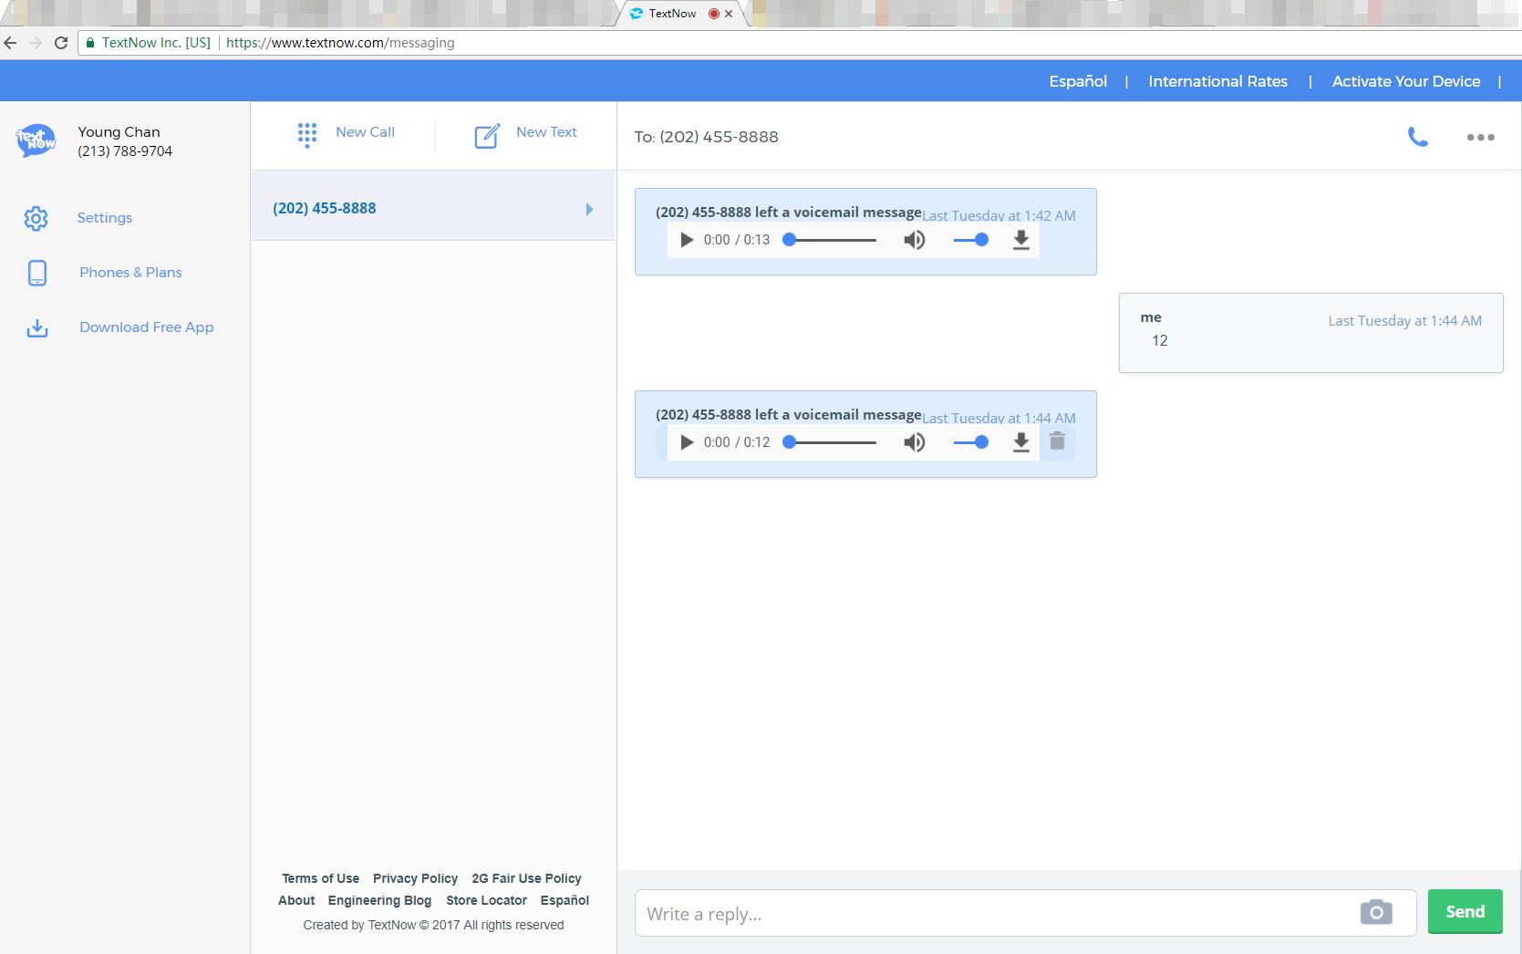
Task: Open the International Rates menu item
Action: (x=1217, y=81)
